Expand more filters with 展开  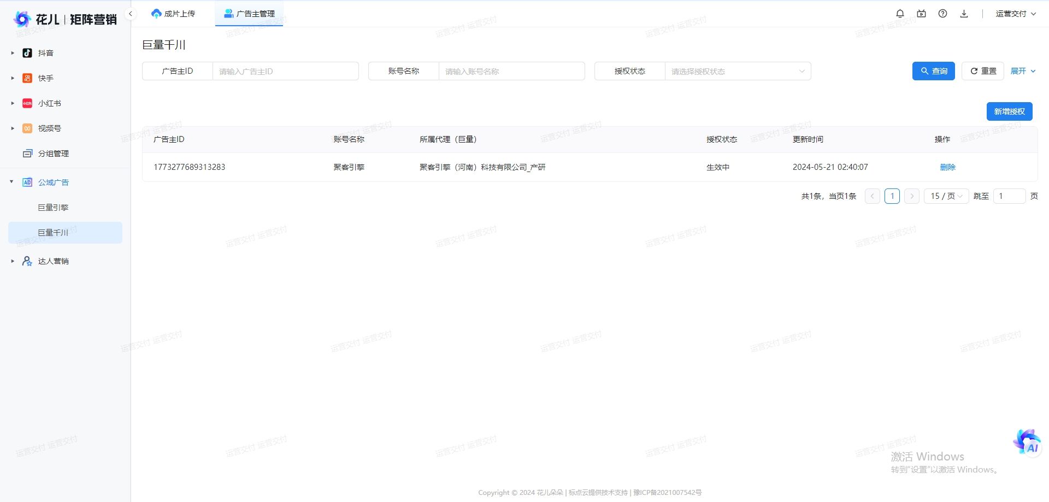pos(1023,71)
